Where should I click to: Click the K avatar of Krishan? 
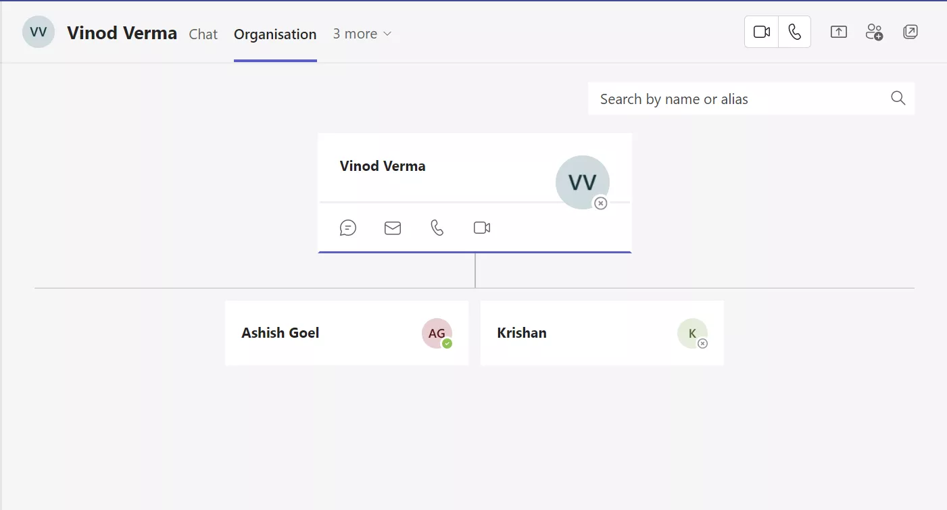coord(692,333)
